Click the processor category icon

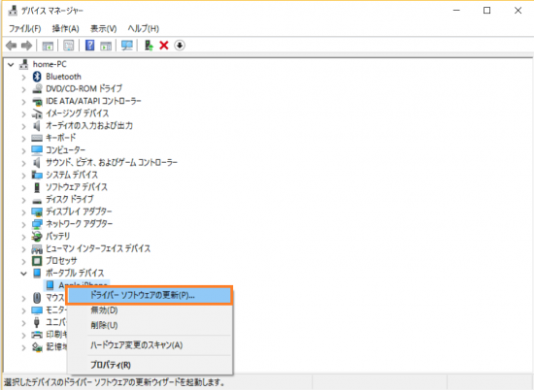point(37,261)
